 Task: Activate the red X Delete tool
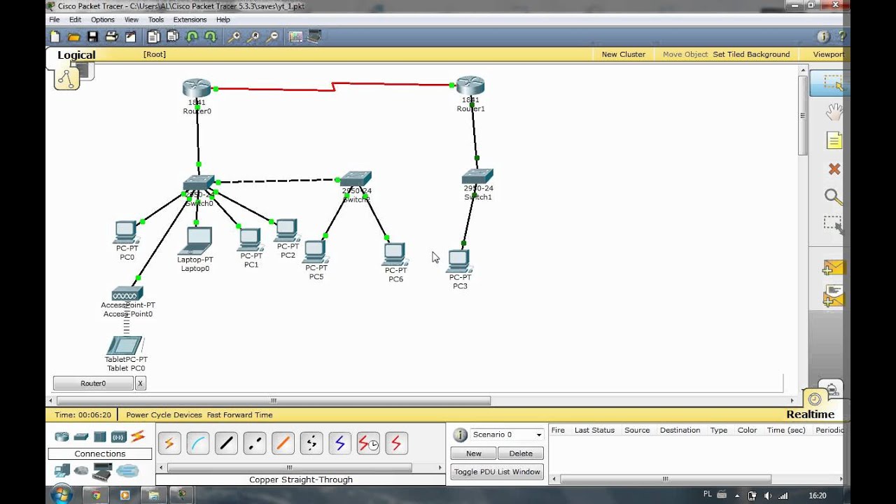(x=834, y=169)
